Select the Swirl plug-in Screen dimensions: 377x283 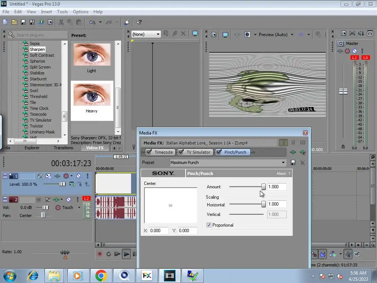point(34,91)
